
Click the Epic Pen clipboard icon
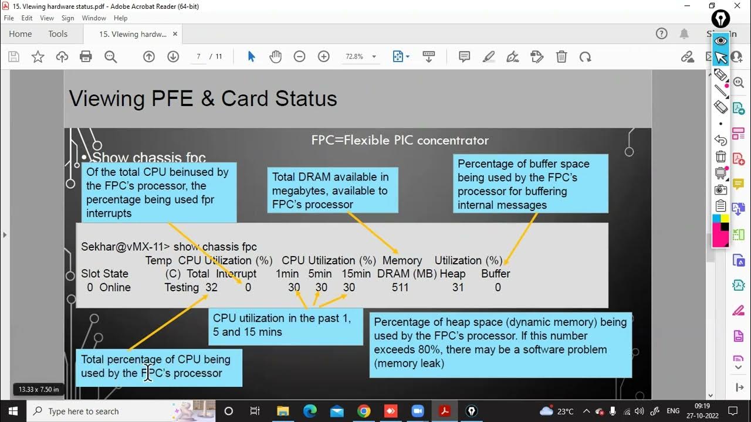click(x=720, y=206)
